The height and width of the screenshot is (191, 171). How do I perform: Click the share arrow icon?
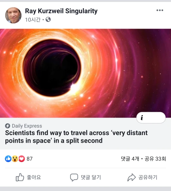click(131, 177)
